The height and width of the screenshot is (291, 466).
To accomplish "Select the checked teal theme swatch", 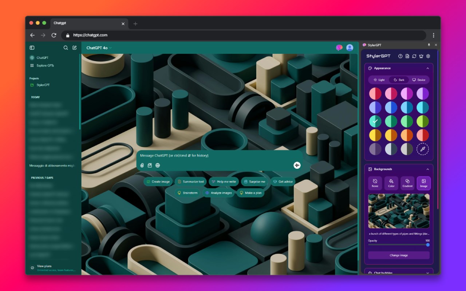I will coord(375,121).
